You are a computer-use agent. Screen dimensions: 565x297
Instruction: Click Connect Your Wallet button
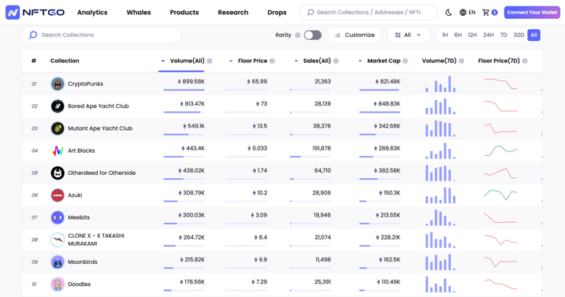532,13
